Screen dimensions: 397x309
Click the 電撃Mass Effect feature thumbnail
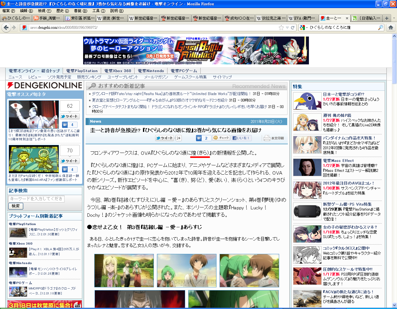click(307, 168)
